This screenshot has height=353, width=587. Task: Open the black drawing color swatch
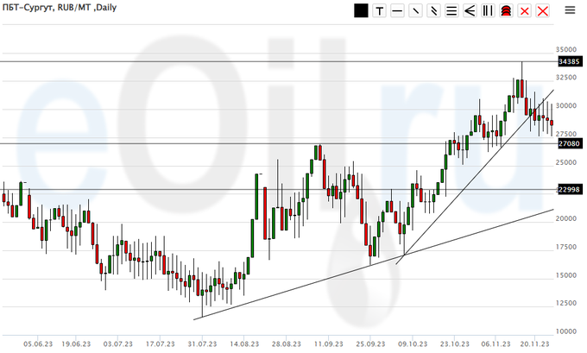pyautogui.click(x=361, y=11)
